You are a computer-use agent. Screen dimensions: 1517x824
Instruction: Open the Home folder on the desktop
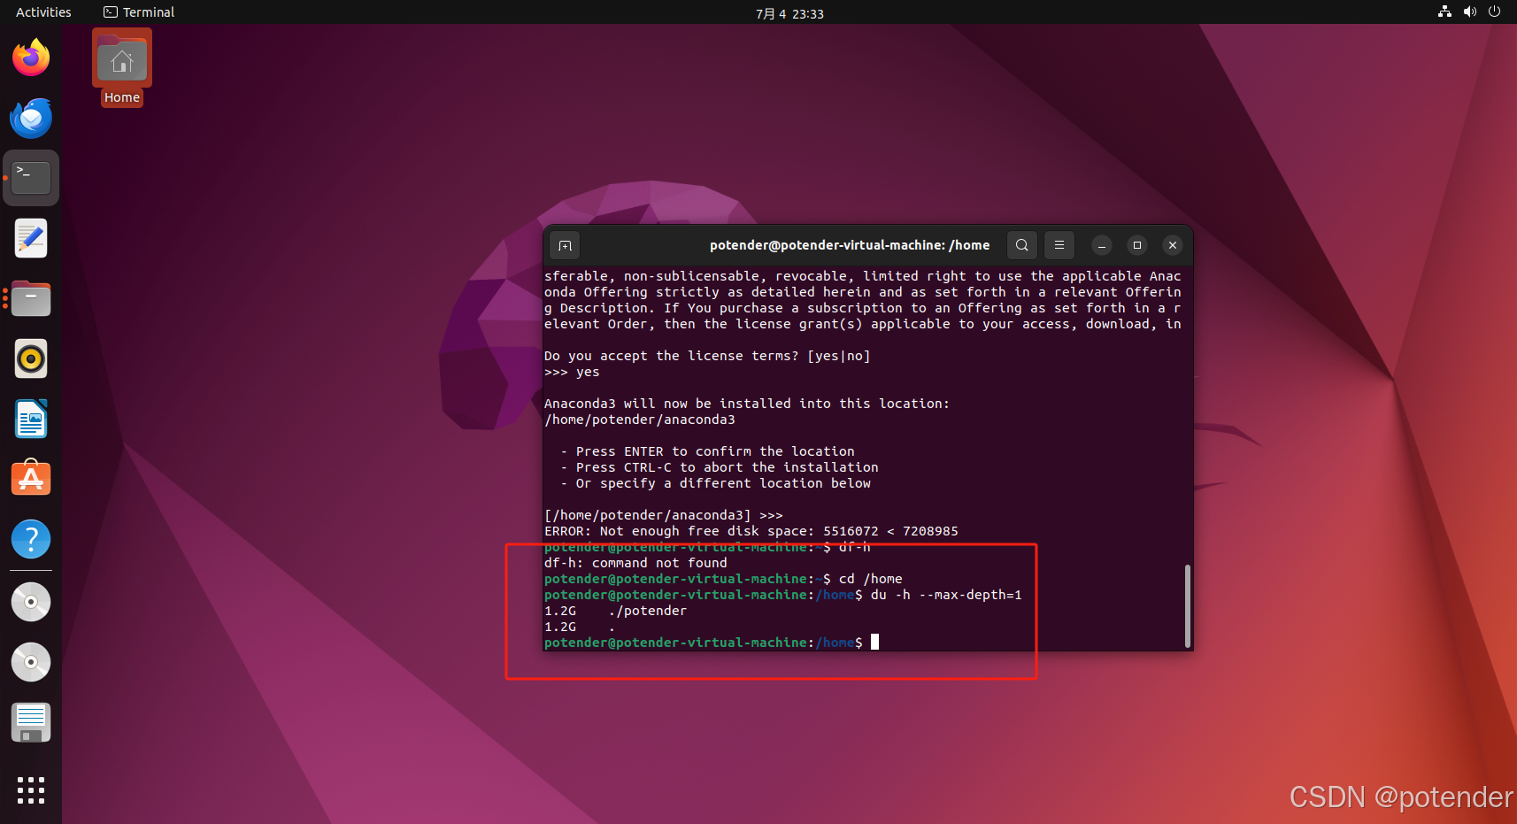point(122,67)
